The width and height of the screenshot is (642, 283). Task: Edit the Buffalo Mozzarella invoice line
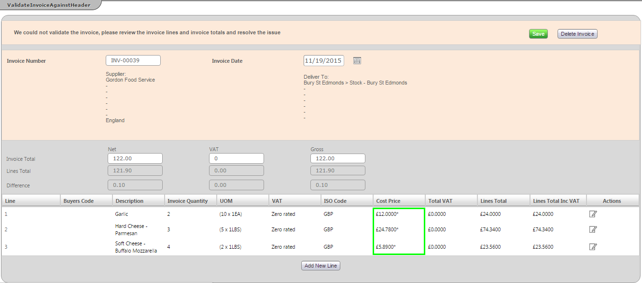point(593,247)
